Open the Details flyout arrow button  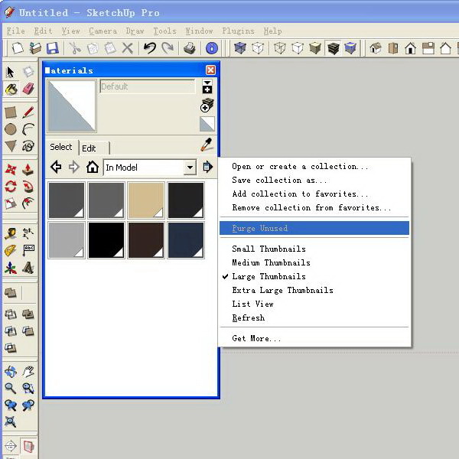(x=207, y=167)
